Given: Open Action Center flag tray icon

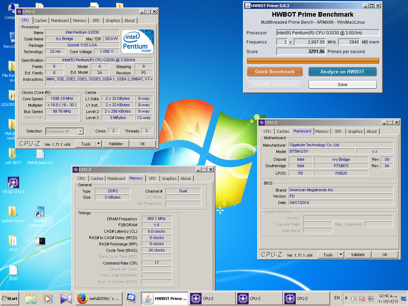Looking at the screenshot, I should click(362, 299).
